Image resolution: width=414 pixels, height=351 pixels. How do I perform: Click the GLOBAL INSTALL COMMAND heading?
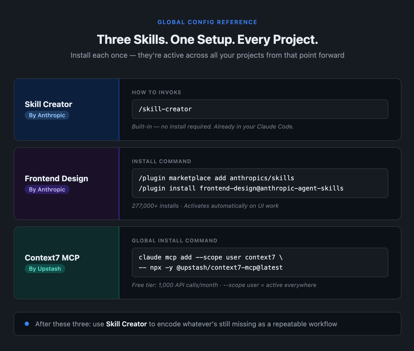coord(175,241)
